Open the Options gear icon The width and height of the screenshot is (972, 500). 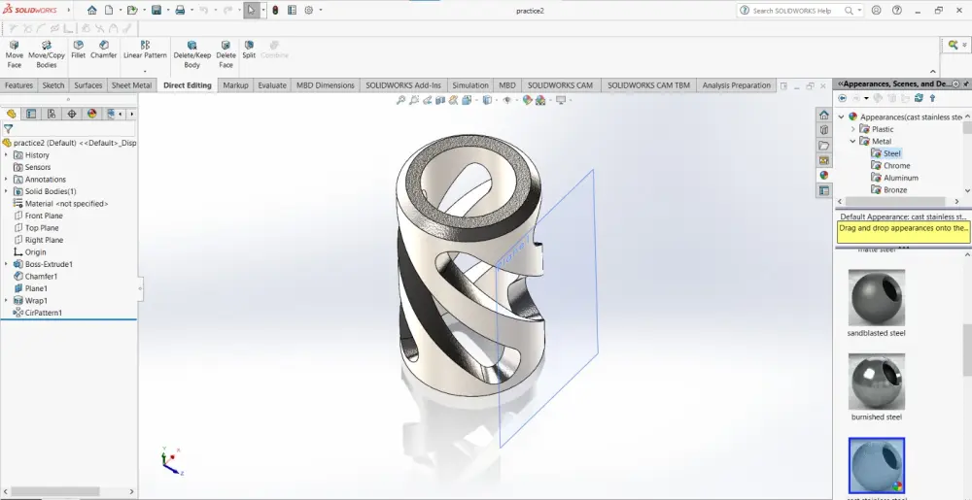click(309, 10)
